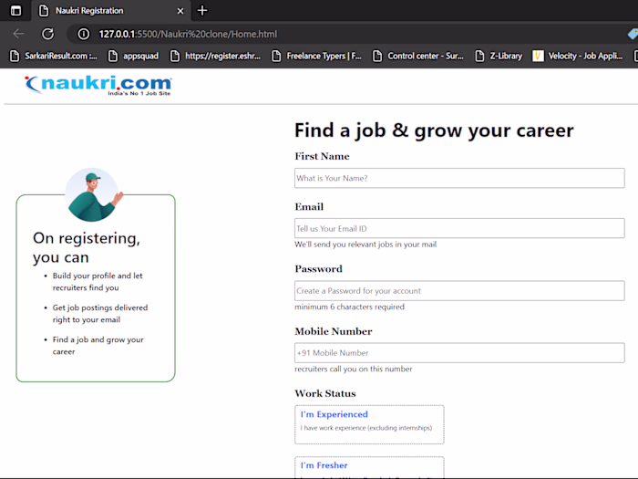Open https://register.eshr... bookmark
Viewport: 638px width, 479px height.
pyautogui.click(x=215, y=56)
